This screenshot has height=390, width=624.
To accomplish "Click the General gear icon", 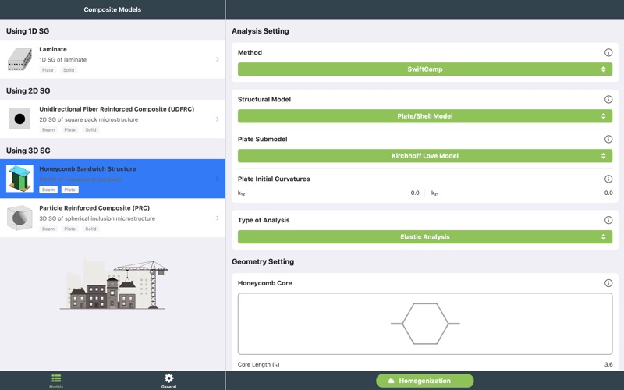I will click(168, 378).
